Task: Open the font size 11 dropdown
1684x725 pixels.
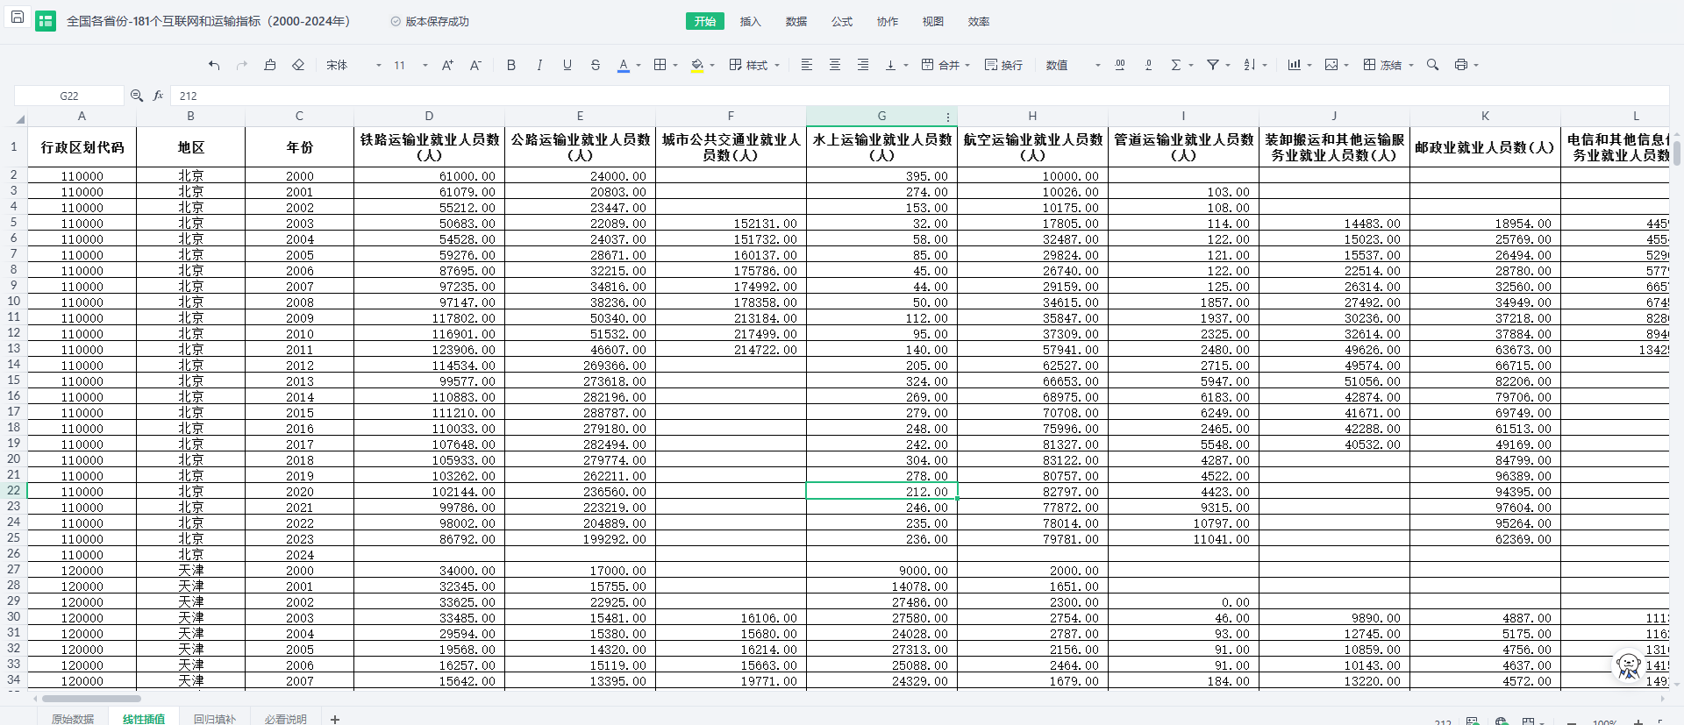Action: tap(410, 65)
